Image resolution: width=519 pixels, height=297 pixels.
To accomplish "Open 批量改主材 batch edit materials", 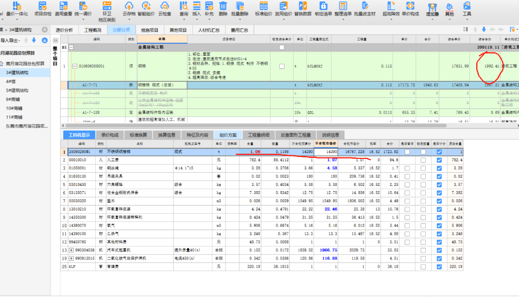I will click(x=365, y=6).
